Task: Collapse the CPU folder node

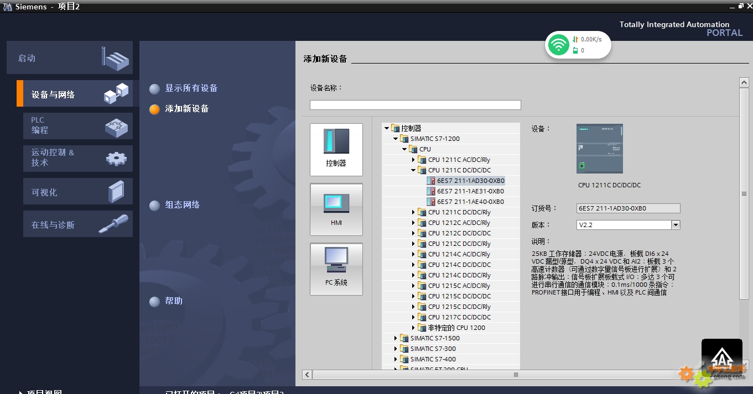Action: (404, 149)
